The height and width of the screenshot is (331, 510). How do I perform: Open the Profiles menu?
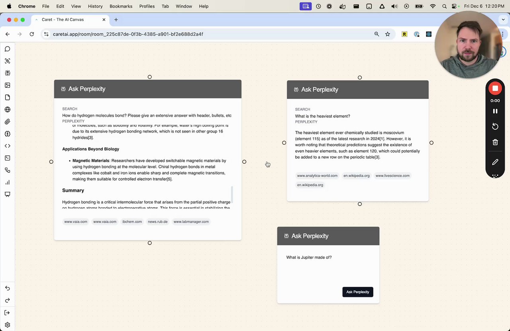click(x=147, y=6)
